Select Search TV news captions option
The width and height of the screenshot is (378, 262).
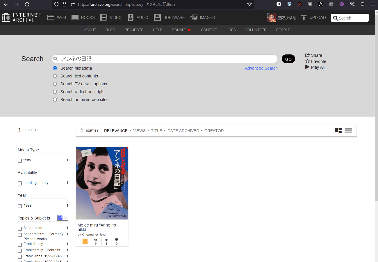click(x=55, y=84)
